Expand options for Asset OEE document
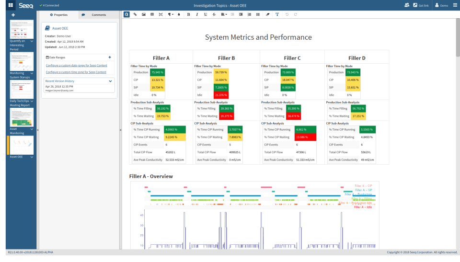The height and width of the screenshot is (262, 460). (x=32, y=157)
